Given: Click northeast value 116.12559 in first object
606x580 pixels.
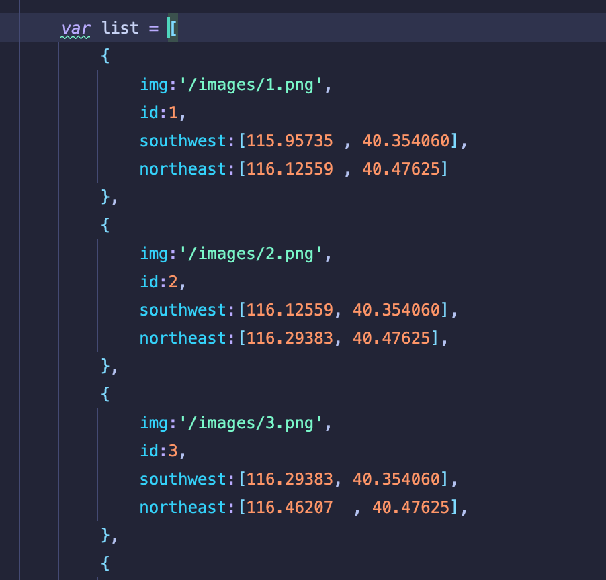Looking at the screenshot, I should 290,169.
